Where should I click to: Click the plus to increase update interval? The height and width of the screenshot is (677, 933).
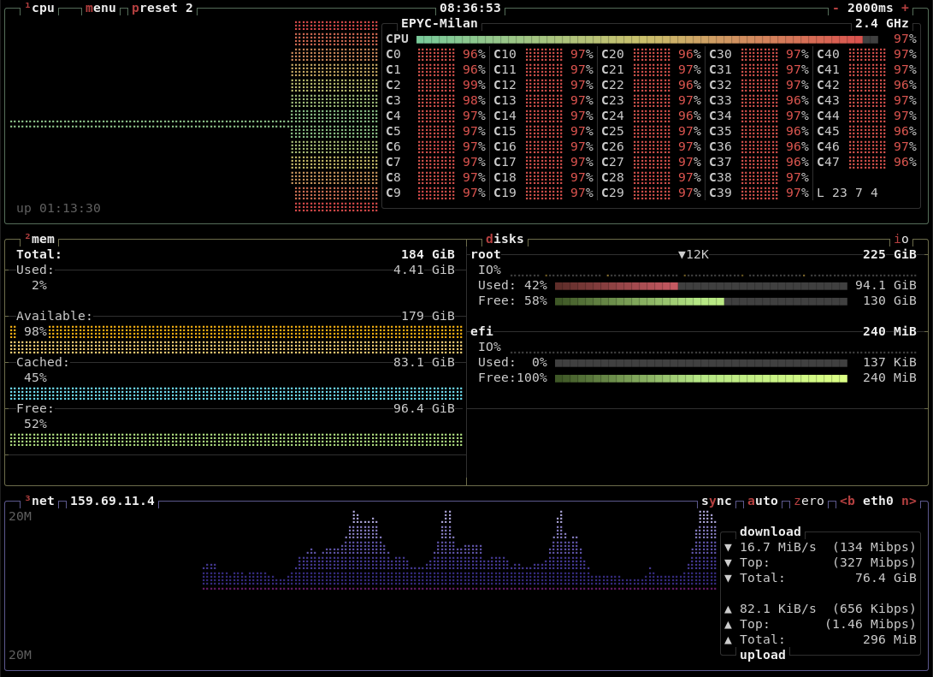tap(905, 8)
